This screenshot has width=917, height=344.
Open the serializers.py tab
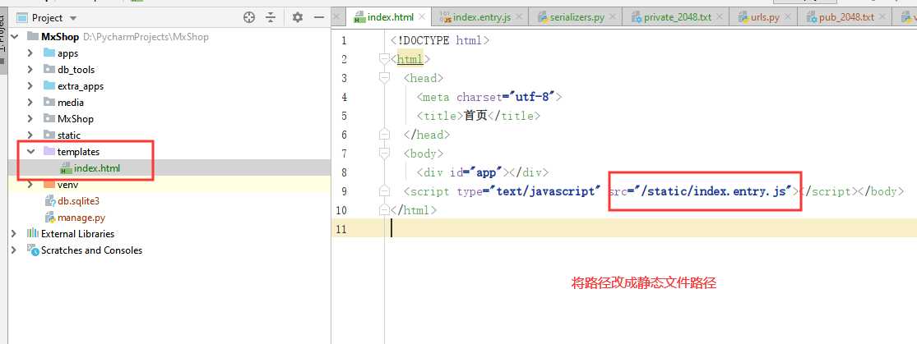point(577,17)
